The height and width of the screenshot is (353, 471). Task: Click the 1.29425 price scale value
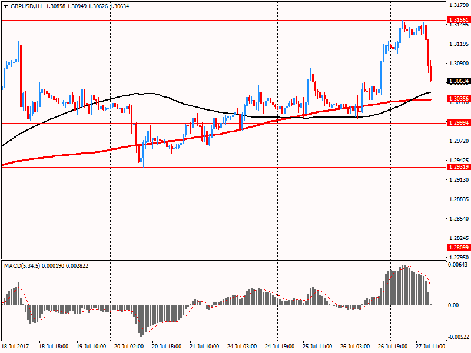459,161
